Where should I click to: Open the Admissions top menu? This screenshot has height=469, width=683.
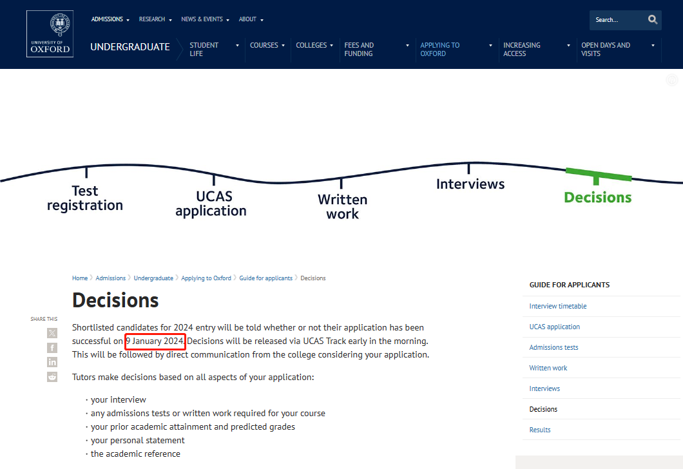110,19
